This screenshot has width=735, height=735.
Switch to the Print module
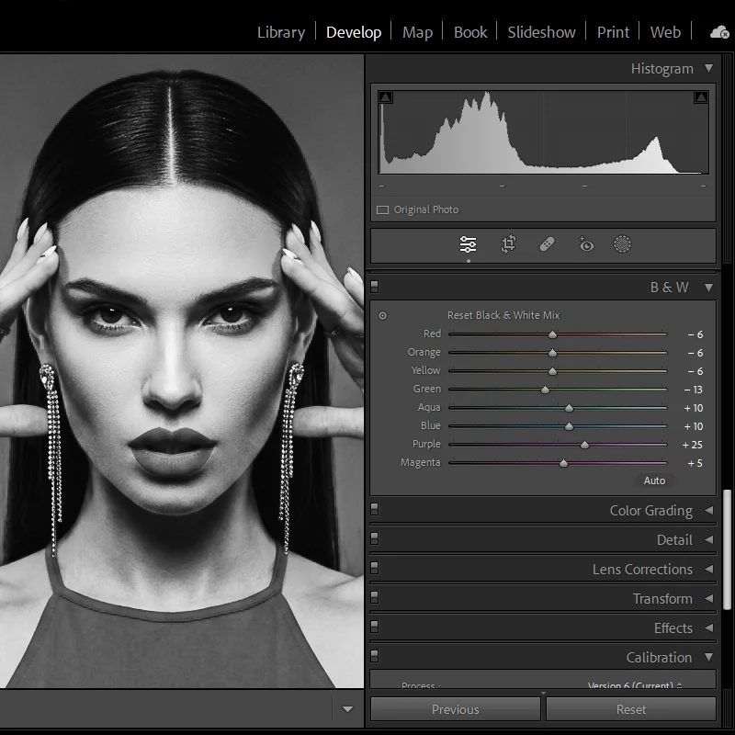pos(613,32)
